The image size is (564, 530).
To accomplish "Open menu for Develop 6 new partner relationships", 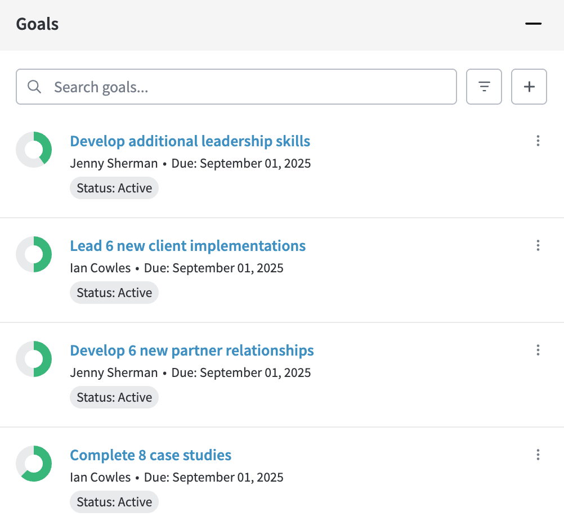I will pos(538,350).
